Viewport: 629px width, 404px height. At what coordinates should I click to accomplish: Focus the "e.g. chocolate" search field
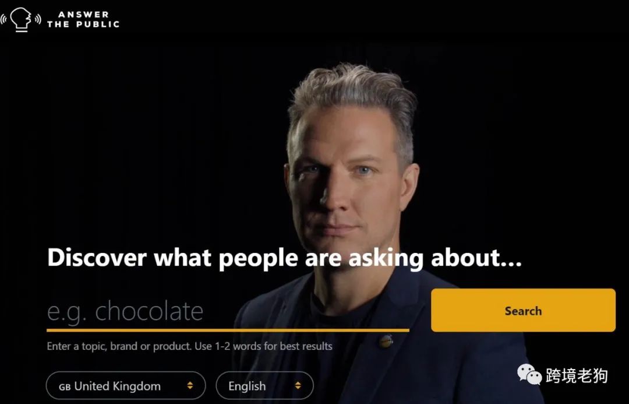tap(228, 312)
